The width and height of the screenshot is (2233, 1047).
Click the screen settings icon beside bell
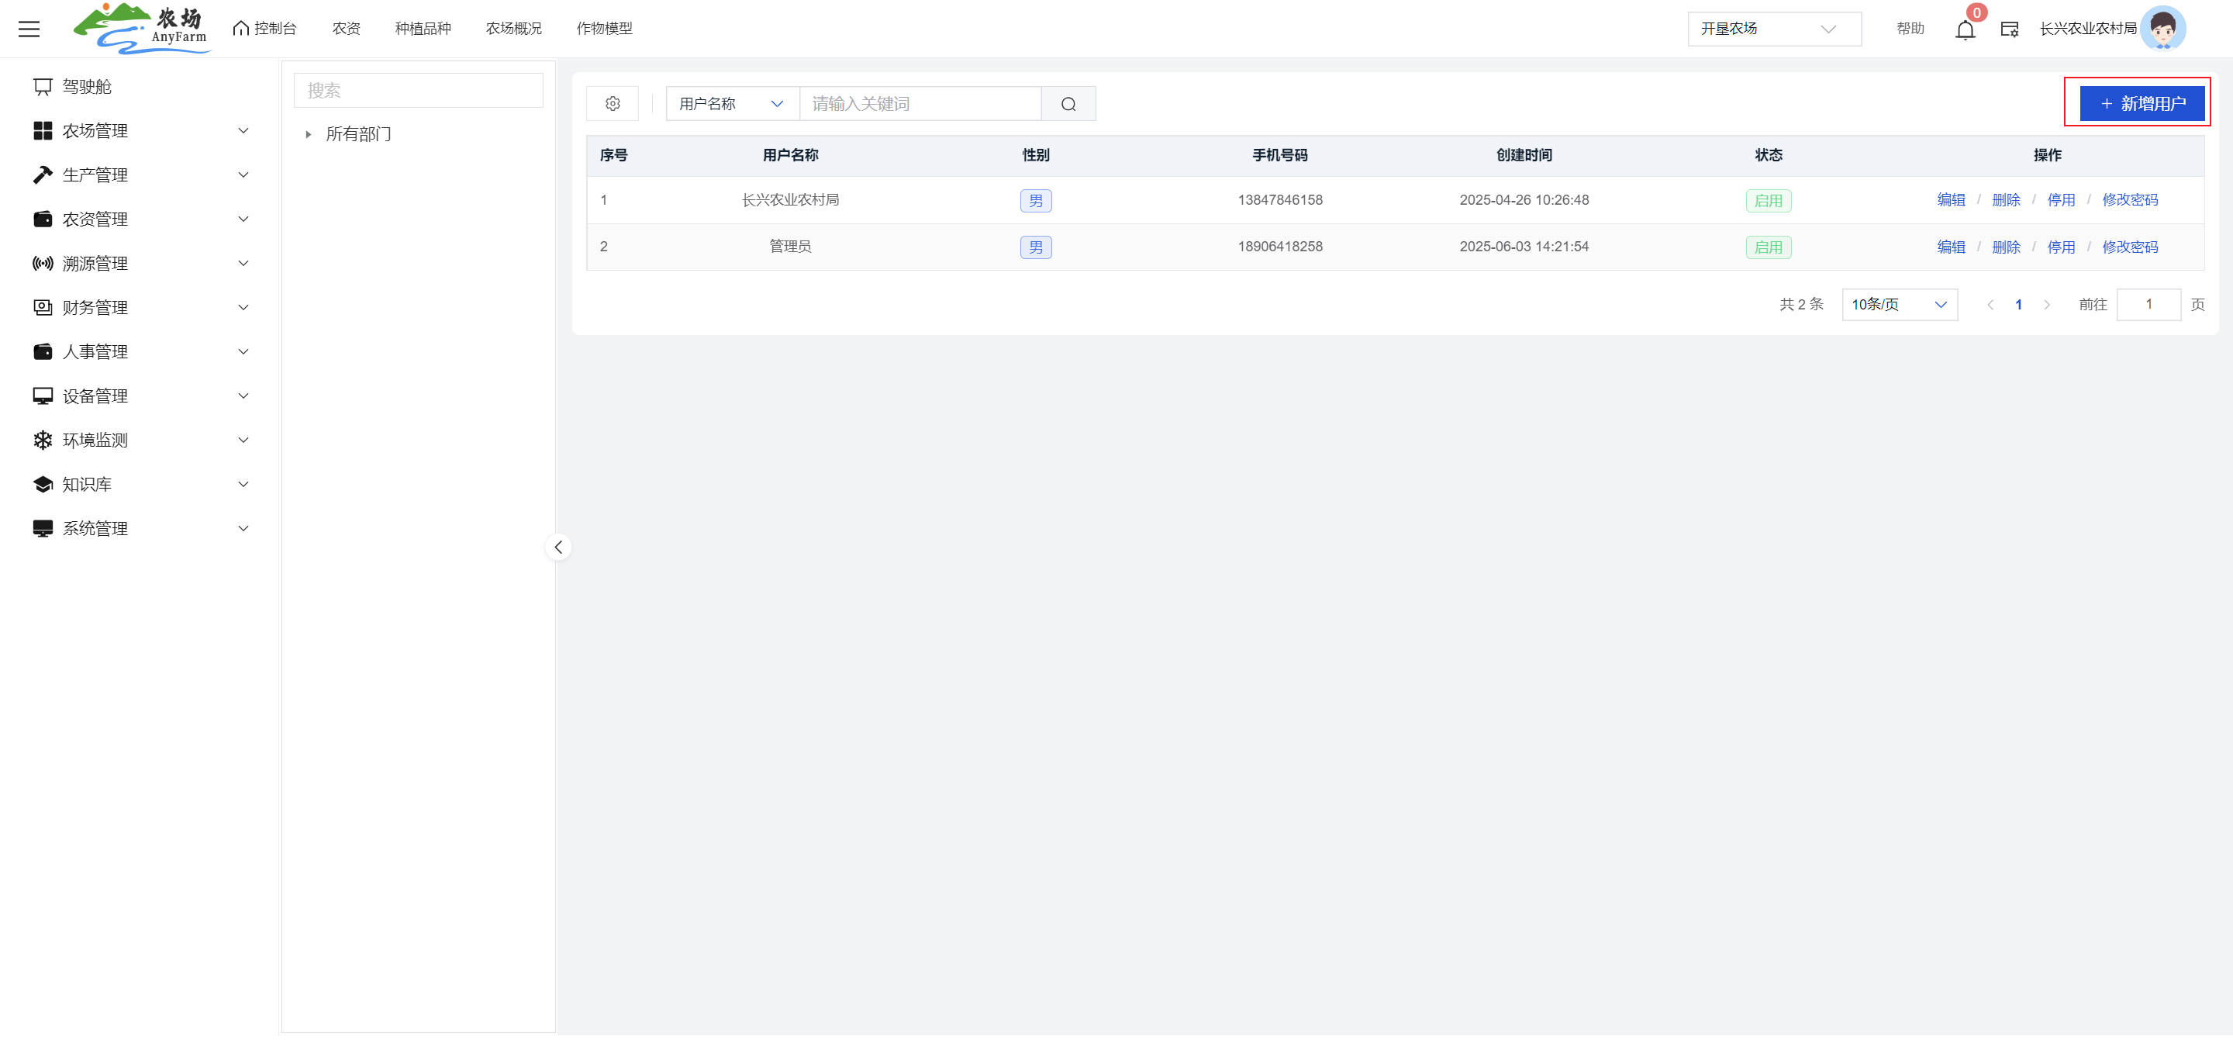pos(2008,29)
